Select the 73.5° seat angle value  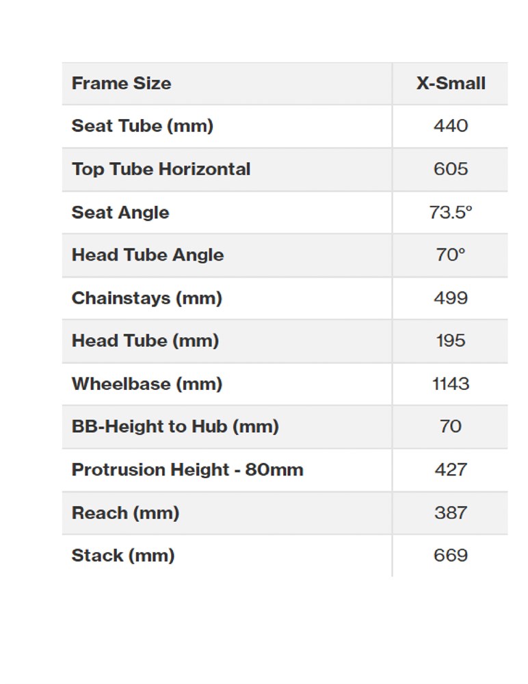pyautogui.click(x=451, y=212)
